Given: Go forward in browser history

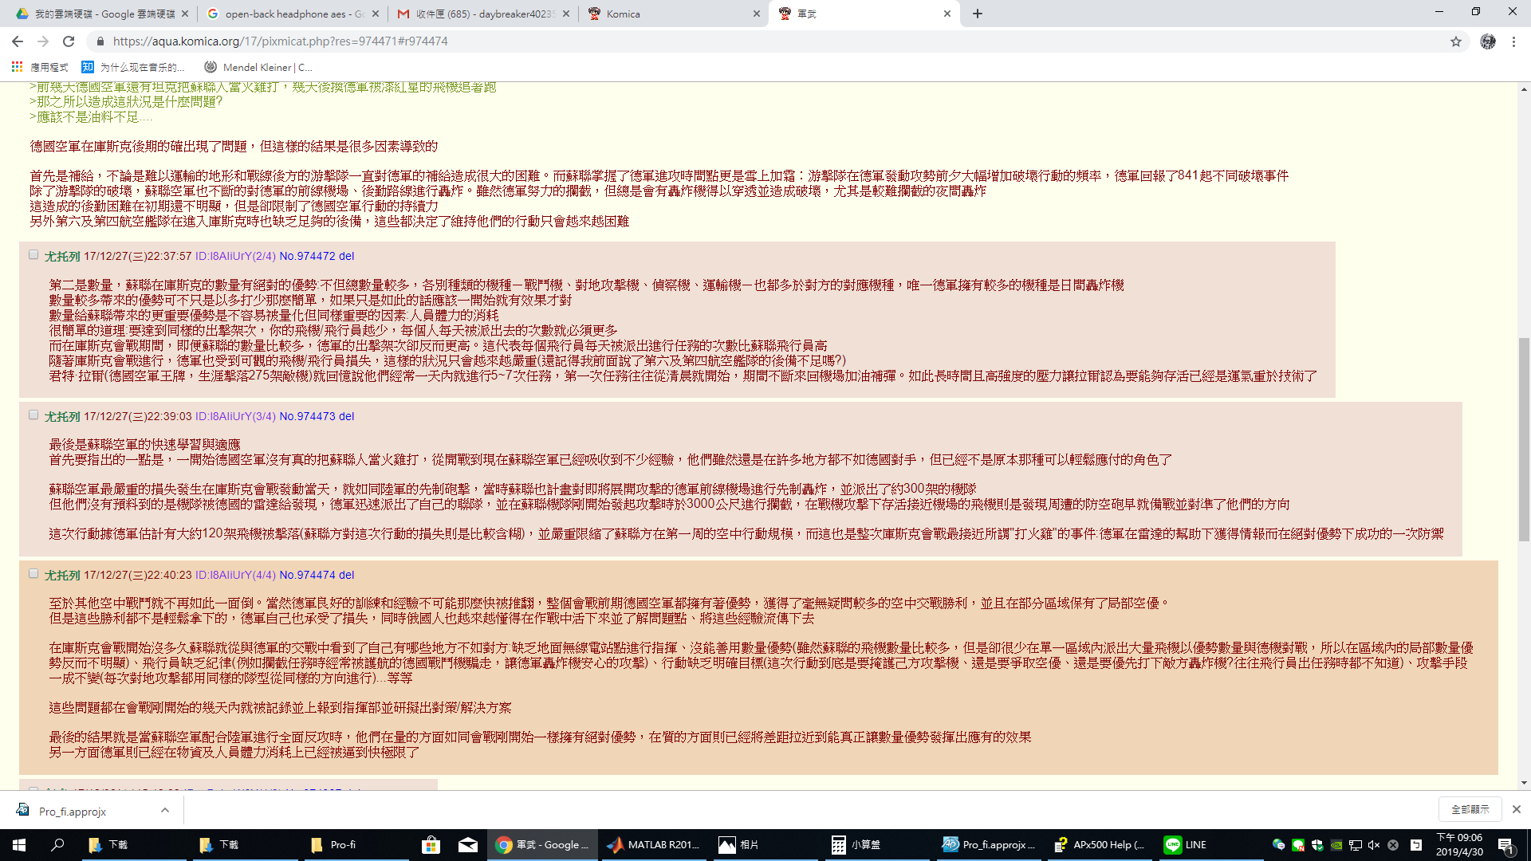Looking at the screenshot, I should tap(43, 41).
